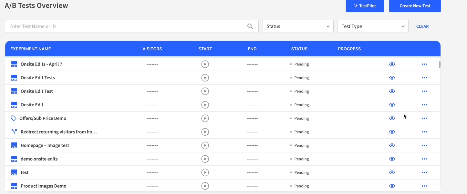Open the Test Type dropdown
Image resolution: width=467 pixels, height=194 pixels.
point(372,26)
